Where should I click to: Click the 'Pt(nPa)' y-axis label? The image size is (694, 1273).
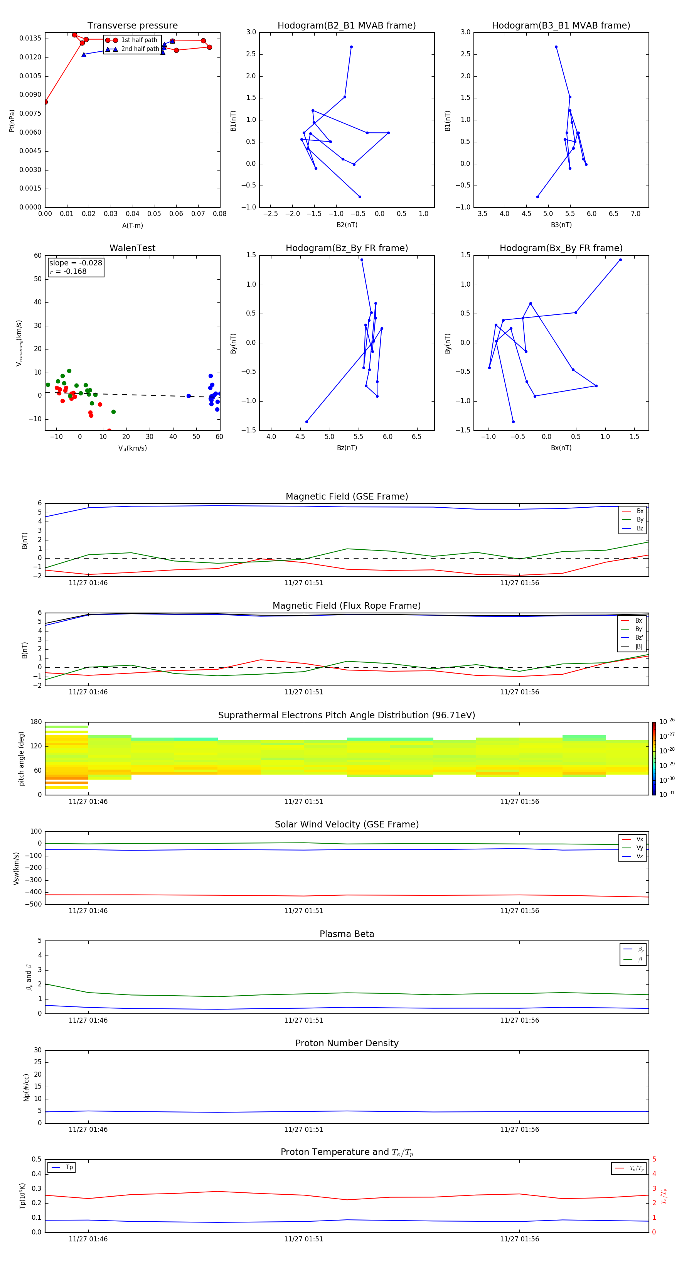click(12, 121)
